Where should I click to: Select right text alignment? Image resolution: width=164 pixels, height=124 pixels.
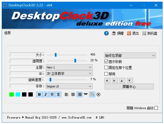79,95
